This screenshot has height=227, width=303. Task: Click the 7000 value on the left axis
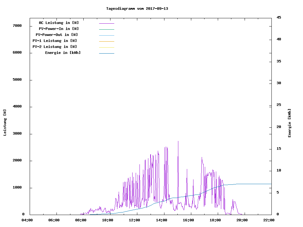pos(17,26)
